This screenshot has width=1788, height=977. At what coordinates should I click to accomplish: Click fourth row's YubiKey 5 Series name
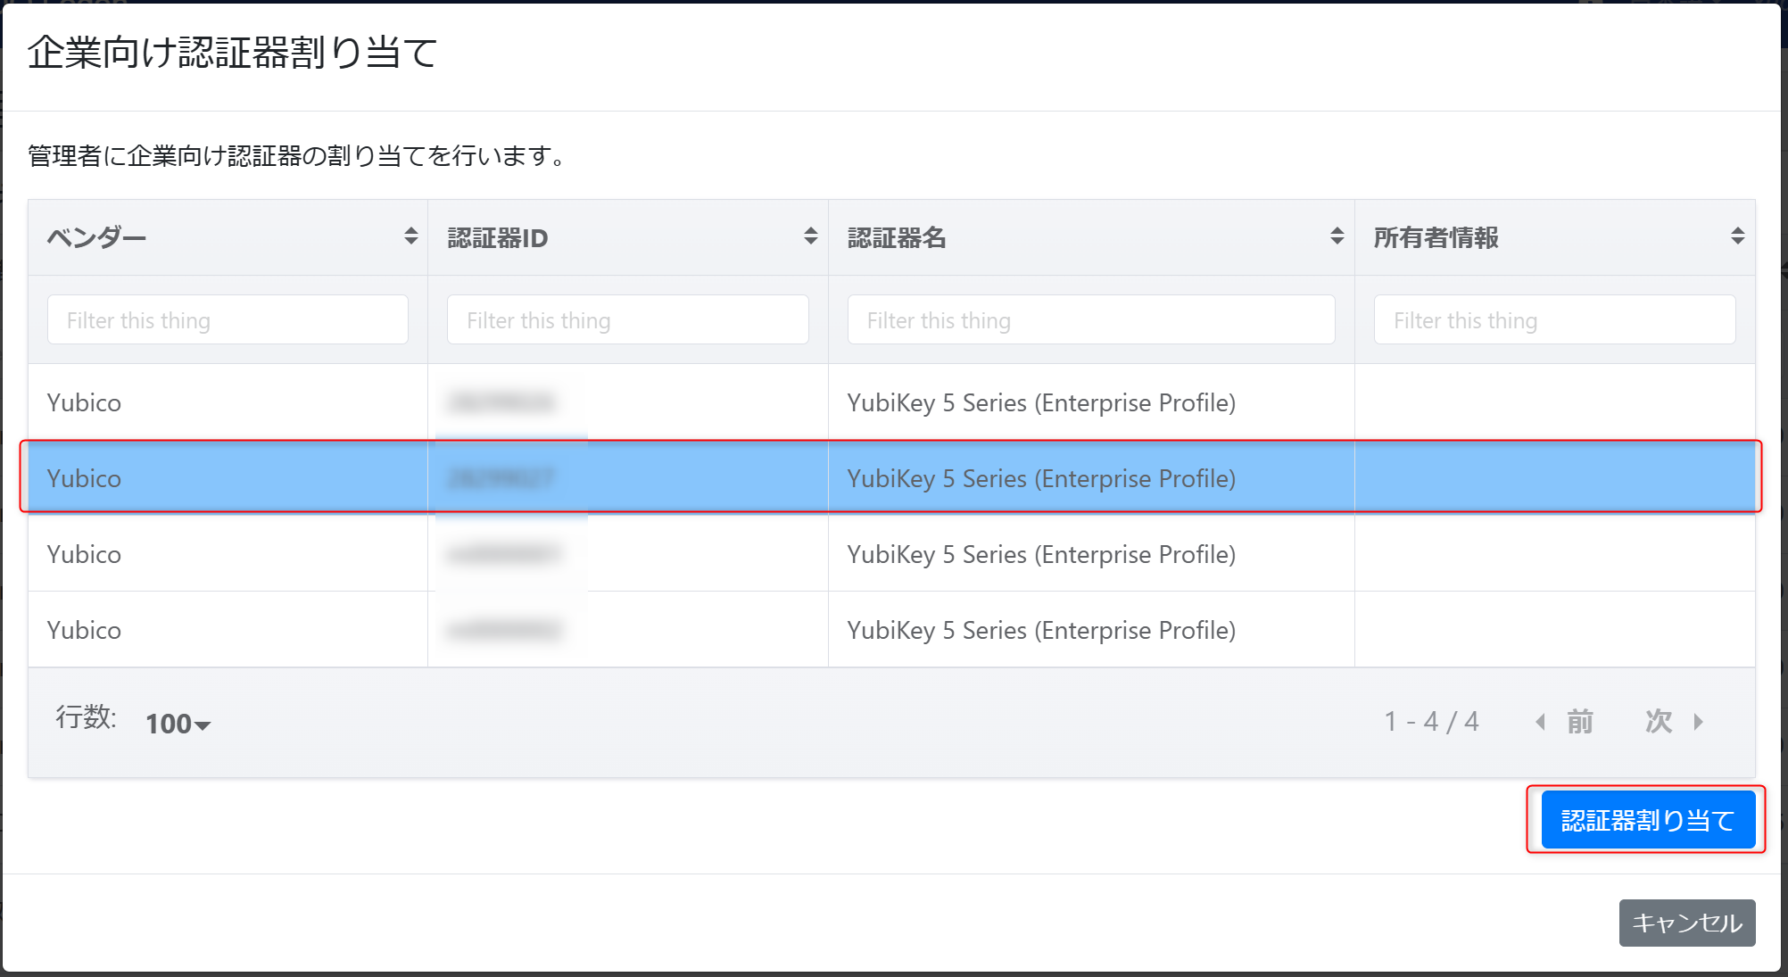pos(1041,630)
